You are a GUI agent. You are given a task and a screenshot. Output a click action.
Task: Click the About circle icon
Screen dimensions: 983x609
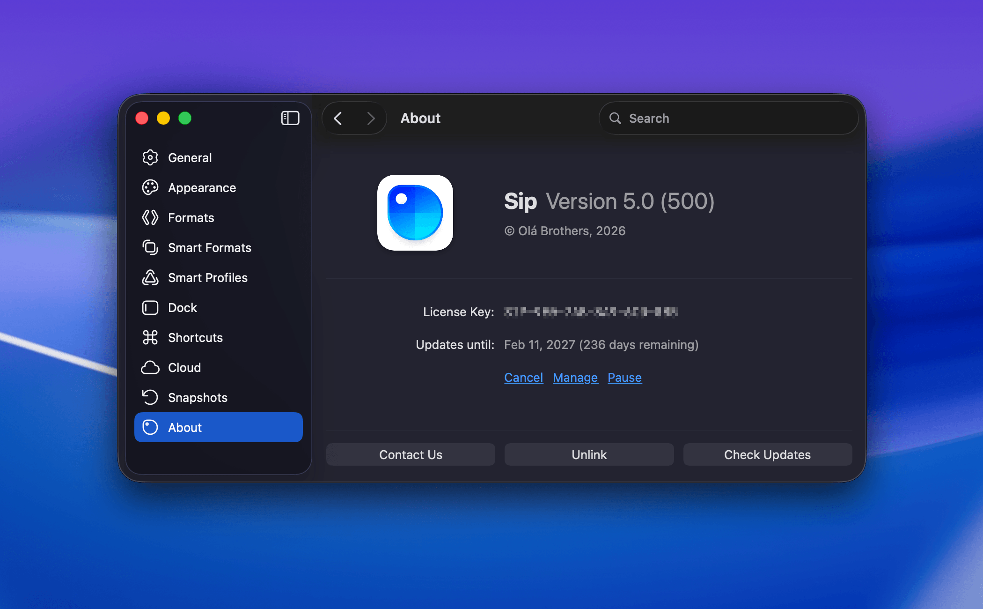(150, 428)
